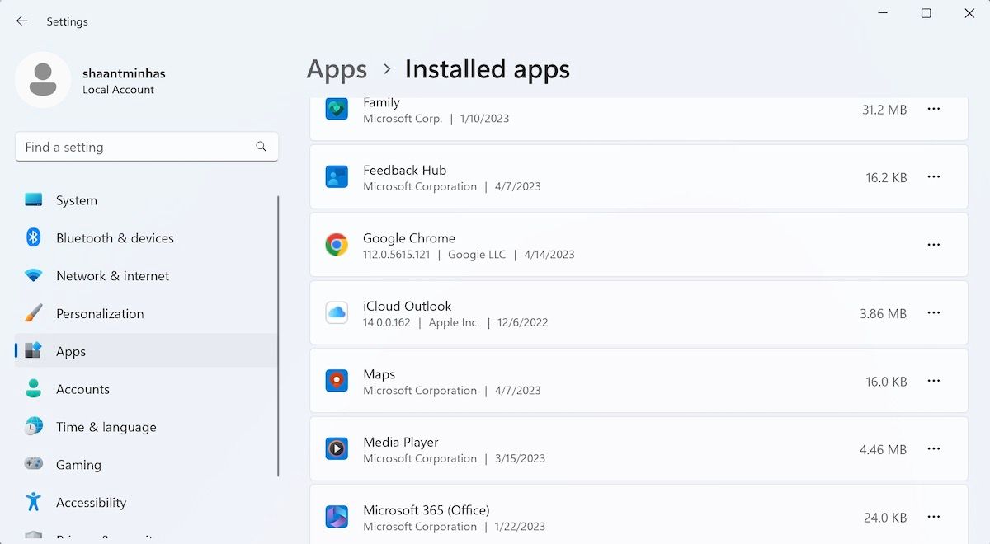This screenshot has height=544, width=990.
Task: Click the Media Player app name
Action: [401, 442]
